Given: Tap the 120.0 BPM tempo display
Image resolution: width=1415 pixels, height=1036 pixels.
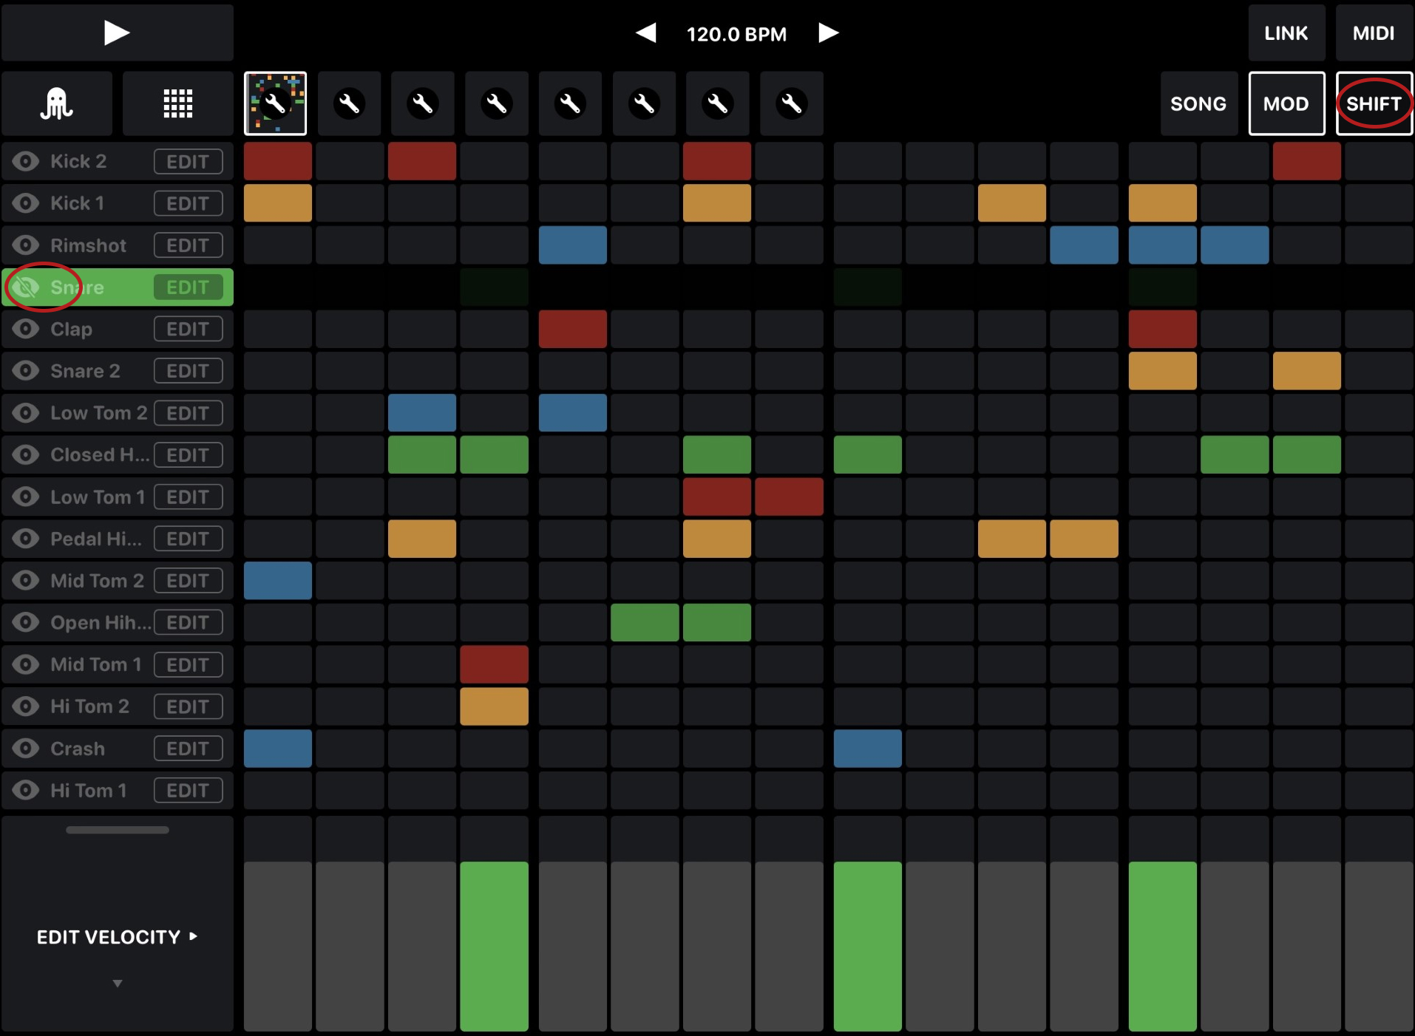Looking at the screenshot, I should pyautogui.click(x=736, y=34).
